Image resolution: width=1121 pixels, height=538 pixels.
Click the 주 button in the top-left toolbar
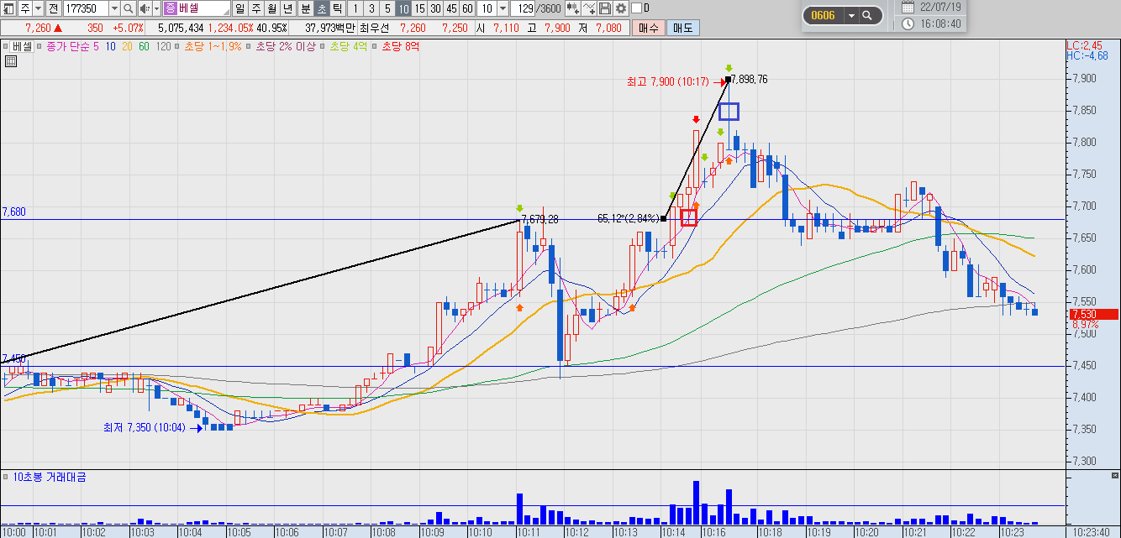pyautogui.click(x=25, y=8)
